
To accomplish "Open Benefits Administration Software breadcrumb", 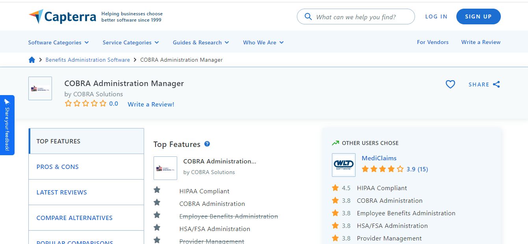I will tap(88, 60).
